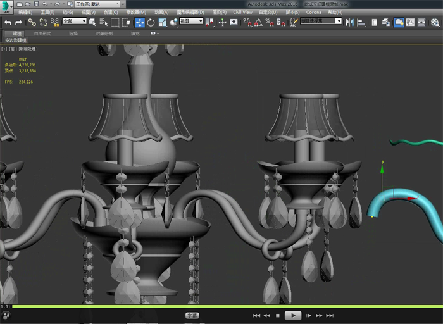Expand the reference coordinate system dropdown 视图
The image size is (443, 324).
[190, 22]
